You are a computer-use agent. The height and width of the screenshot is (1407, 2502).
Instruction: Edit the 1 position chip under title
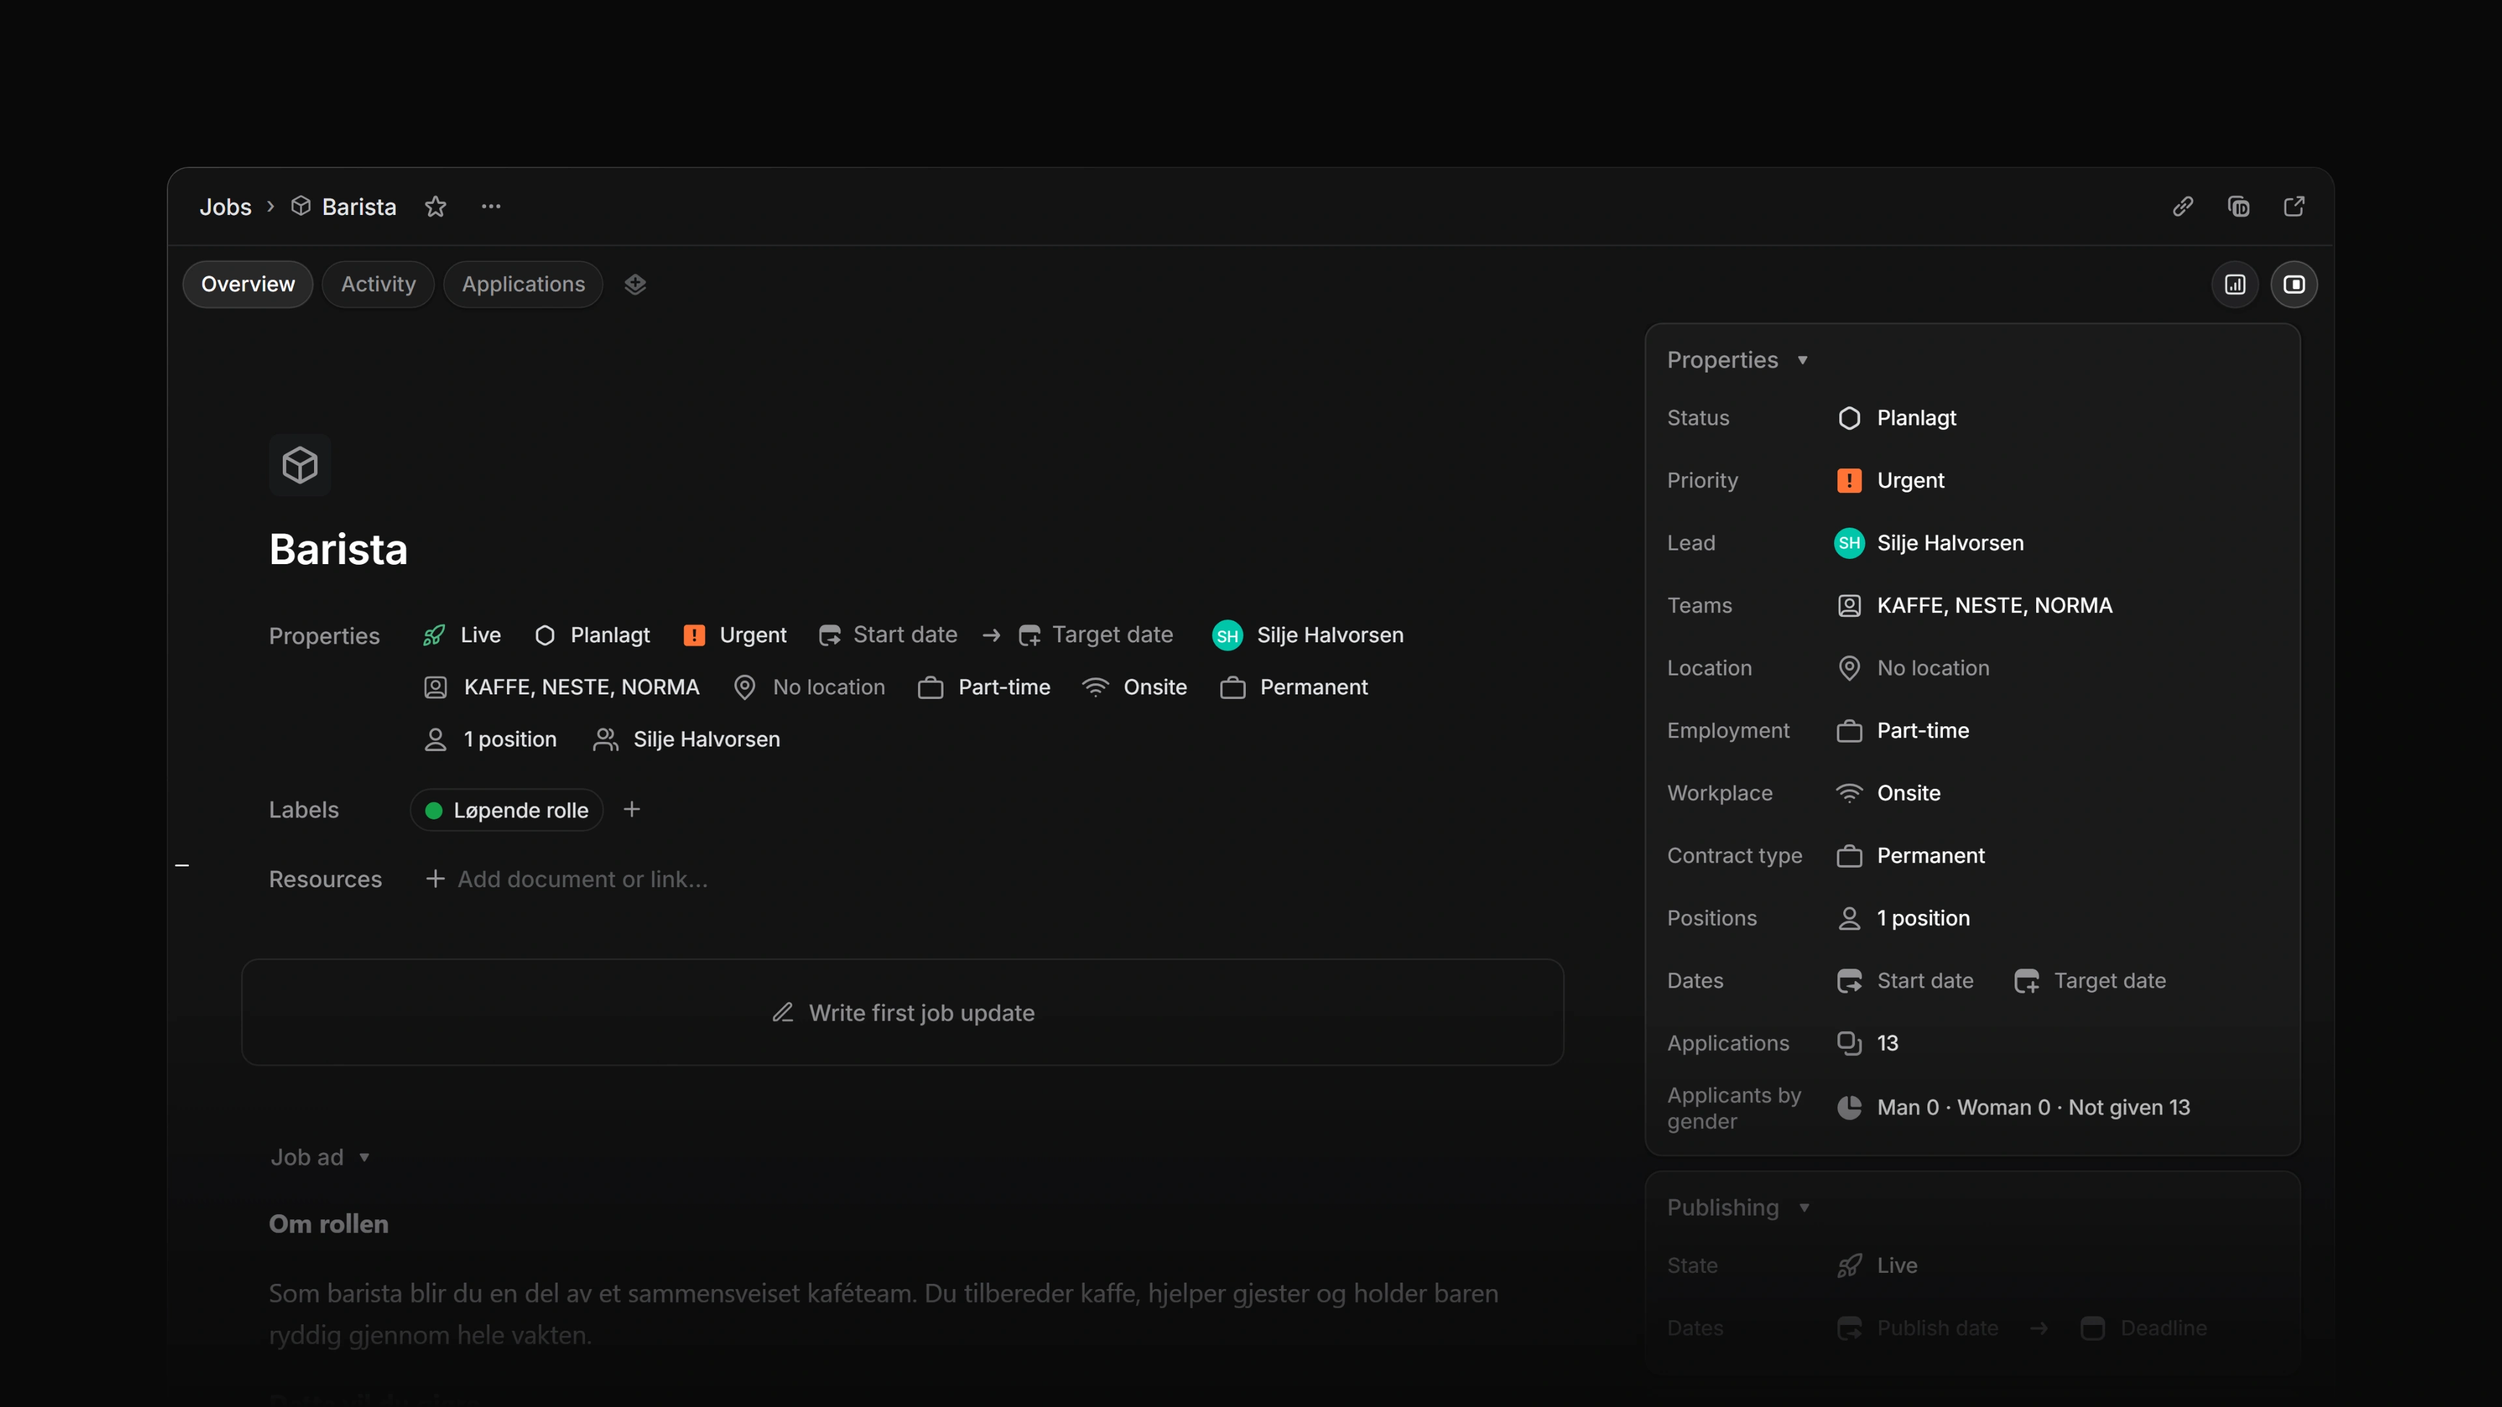pos(491,740)
